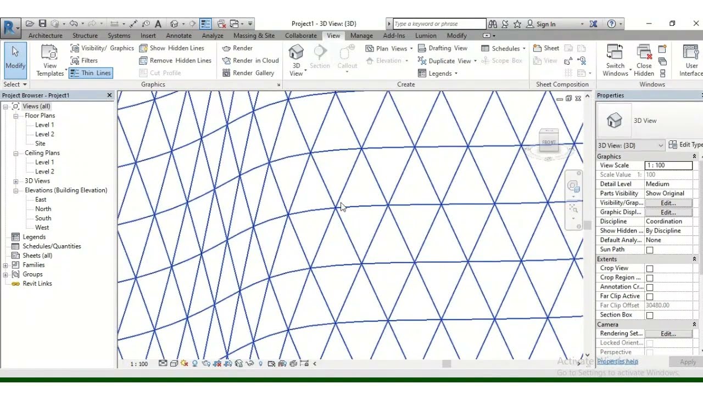Viewport: 703px width, 395px height.
Task: Click binoculars search icon
Action: 493,24
